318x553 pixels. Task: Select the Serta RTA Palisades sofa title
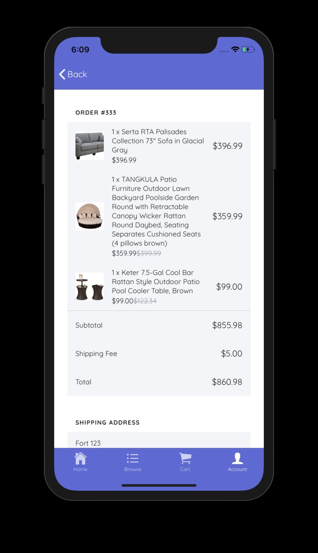158,141
